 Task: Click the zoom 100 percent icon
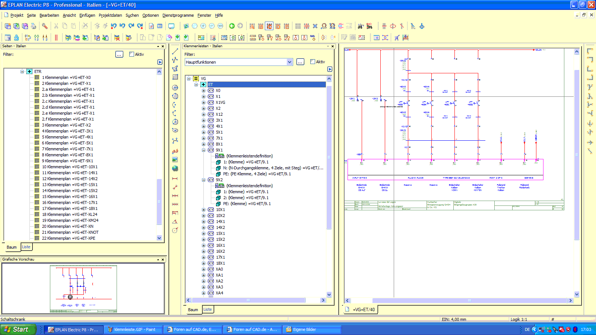click(x=220, y=26)
